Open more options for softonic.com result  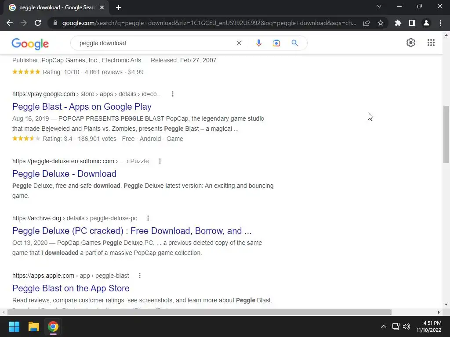click(160, 161)
